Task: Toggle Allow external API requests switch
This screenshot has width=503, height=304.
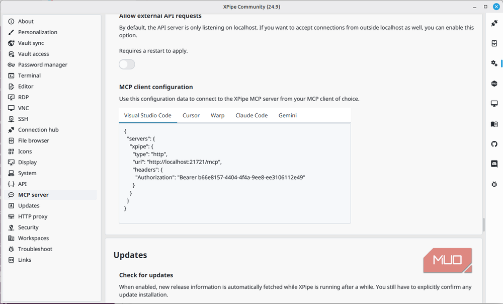Action: [x=127, y=64]
